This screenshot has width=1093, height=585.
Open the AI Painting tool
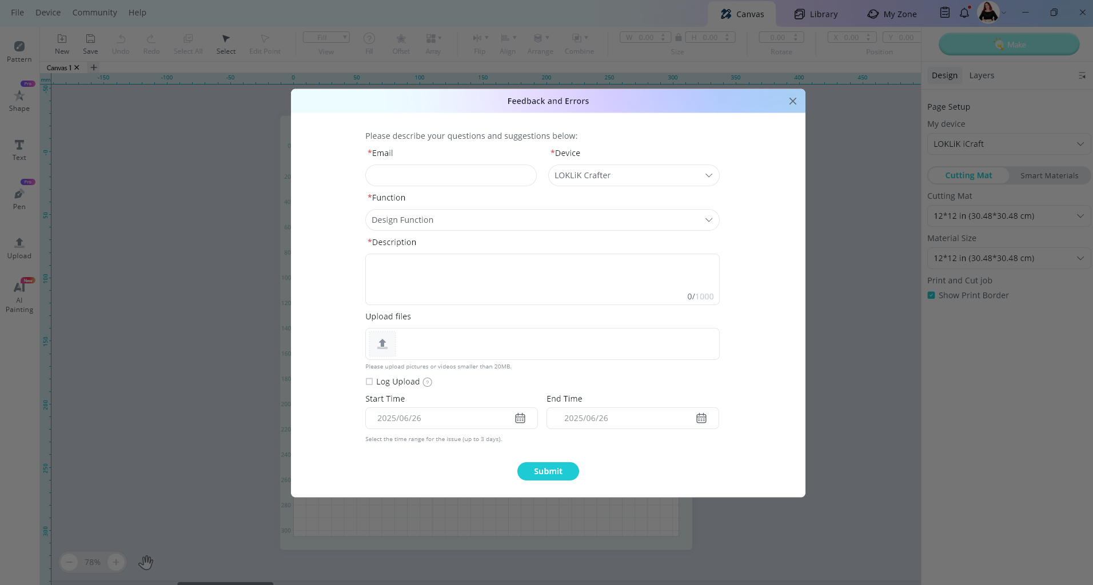[19, 295]
